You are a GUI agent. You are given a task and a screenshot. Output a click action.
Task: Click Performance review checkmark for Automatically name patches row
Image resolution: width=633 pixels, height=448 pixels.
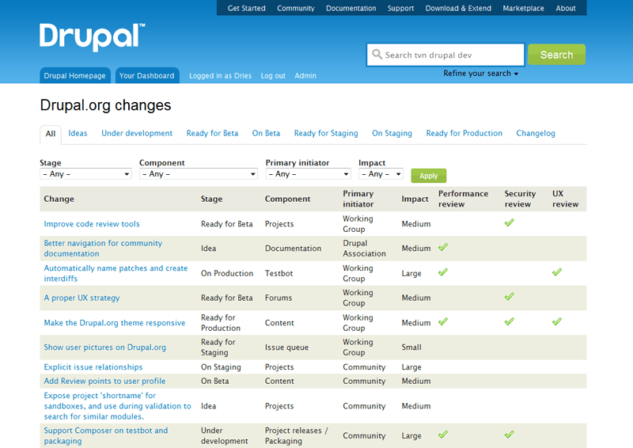tap(443, 272)
